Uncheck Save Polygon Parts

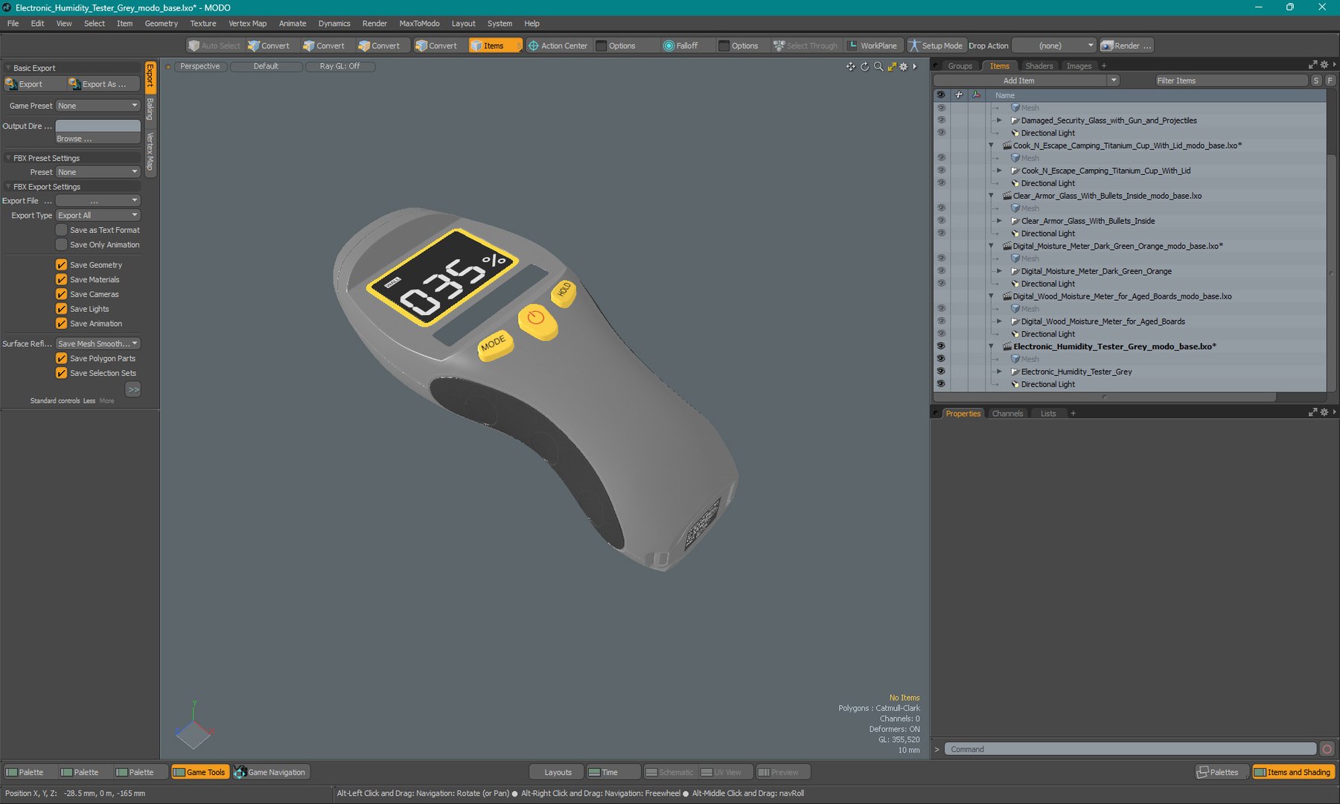(x=62, y=358)
